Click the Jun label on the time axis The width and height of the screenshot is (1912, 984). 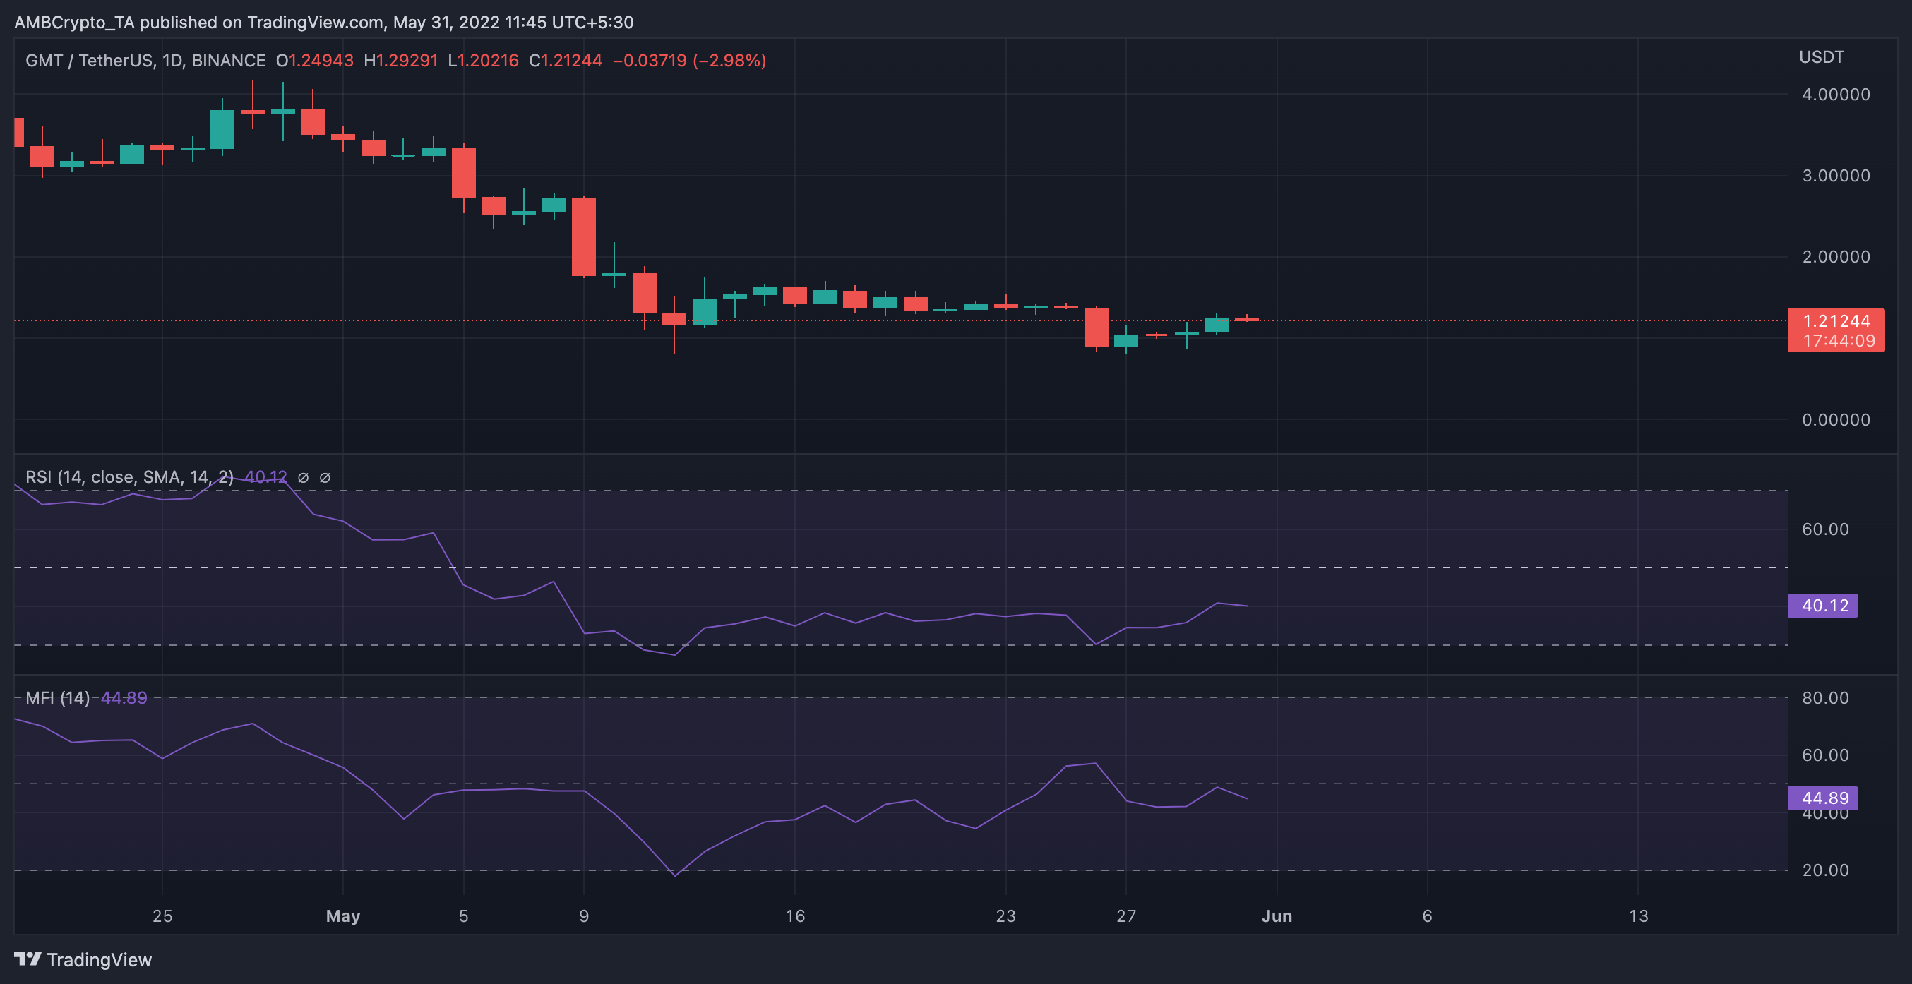1278,916
